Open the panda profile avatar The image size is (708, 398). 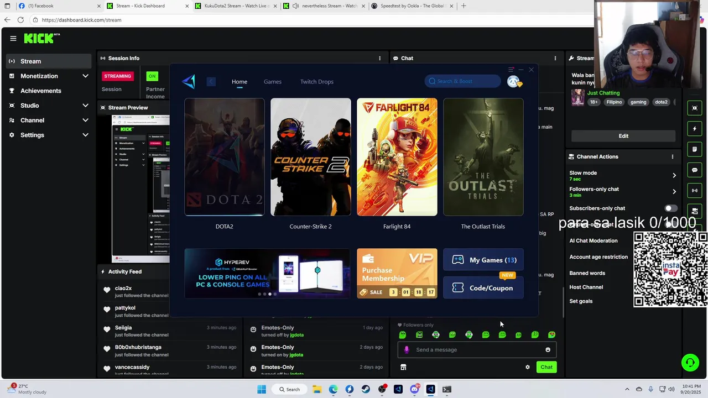tap(514, 82)
